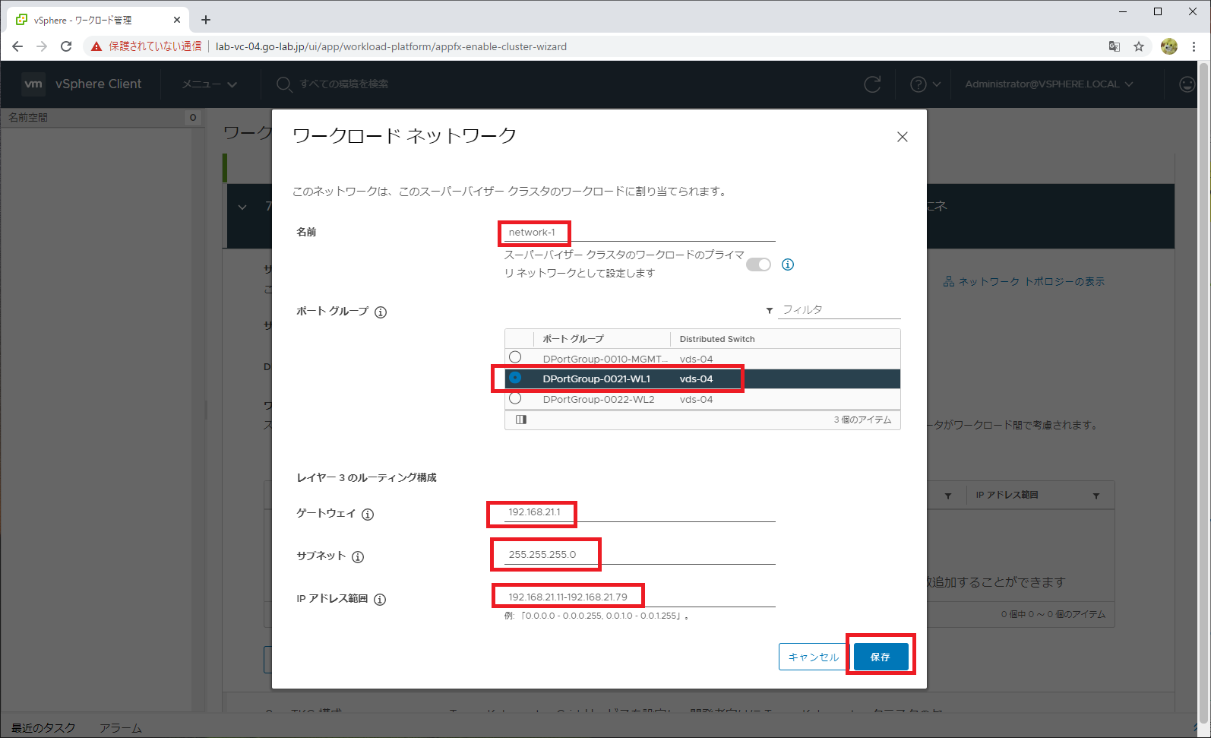The height and width of the screenshot is (738, 1211).
Task: Close the ワークロード ネットワーク dialog
Action: tap(902, 137)
